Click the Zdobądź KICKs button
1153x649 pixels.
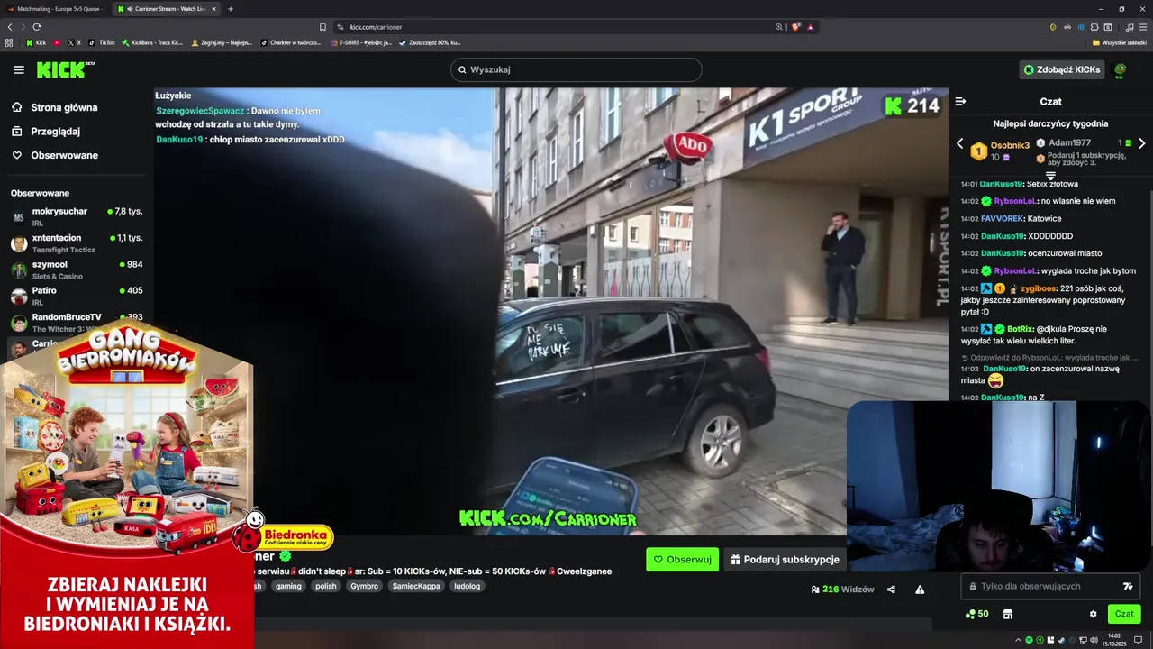pyautogui.click(x=1062, y=69)
